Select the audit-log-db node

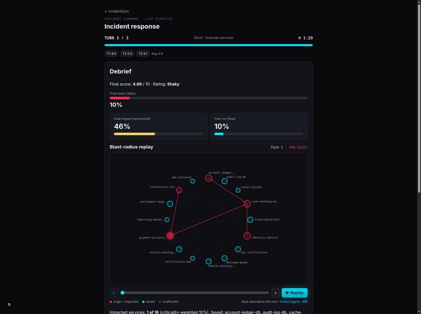click(224, 181)
